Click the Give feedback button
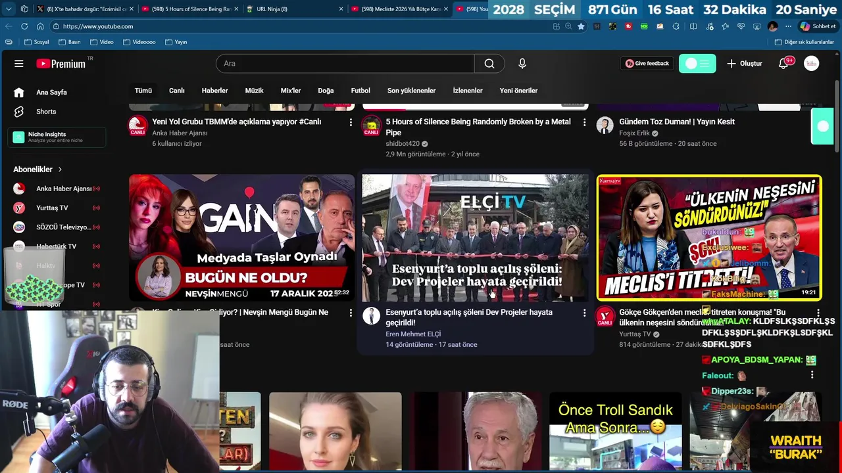This screenshot has width=842, height=473. pyautogui.click(x=647, y=64)
